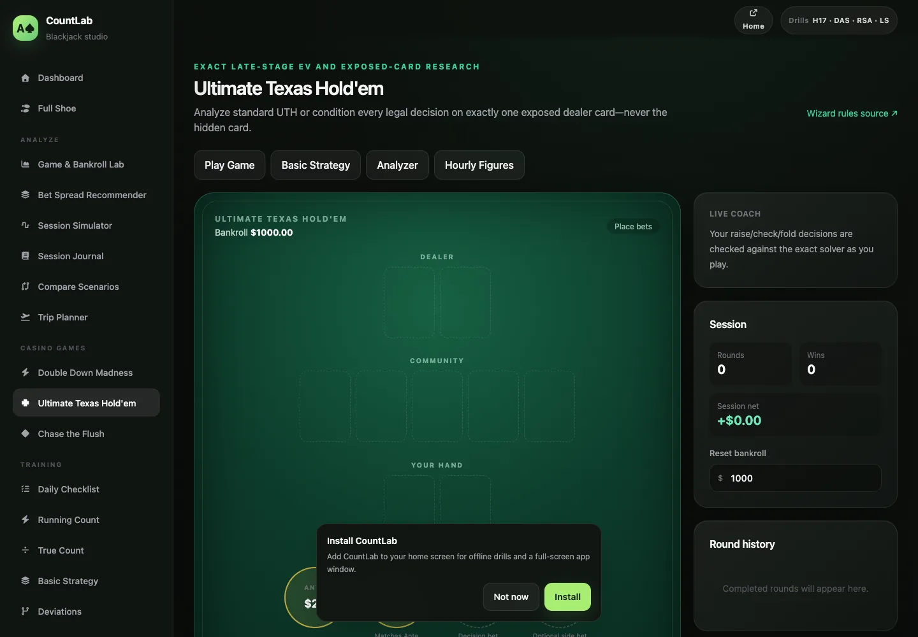This screenshot has width=918, height=637.
Task: Open Deviations training
Action: point(86,612)
